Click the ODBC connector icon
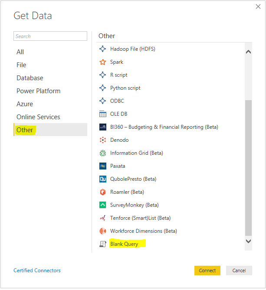Viewport: 266px width, 290px height. coord(102,101)
